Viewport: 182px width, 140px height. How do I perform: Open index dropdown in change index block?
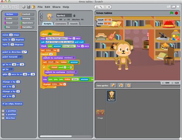point(58,84)
